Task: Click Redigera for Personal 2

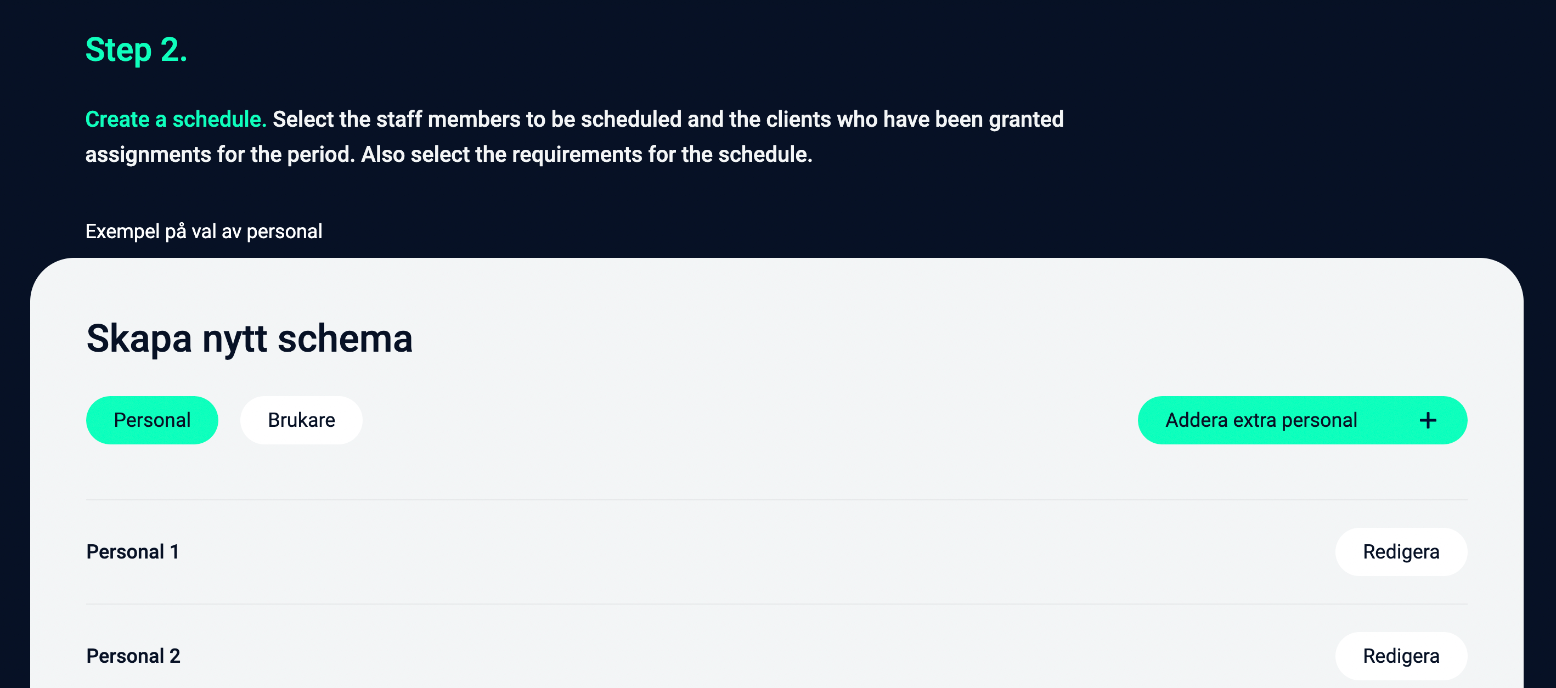Action: tap(1401, 655)
